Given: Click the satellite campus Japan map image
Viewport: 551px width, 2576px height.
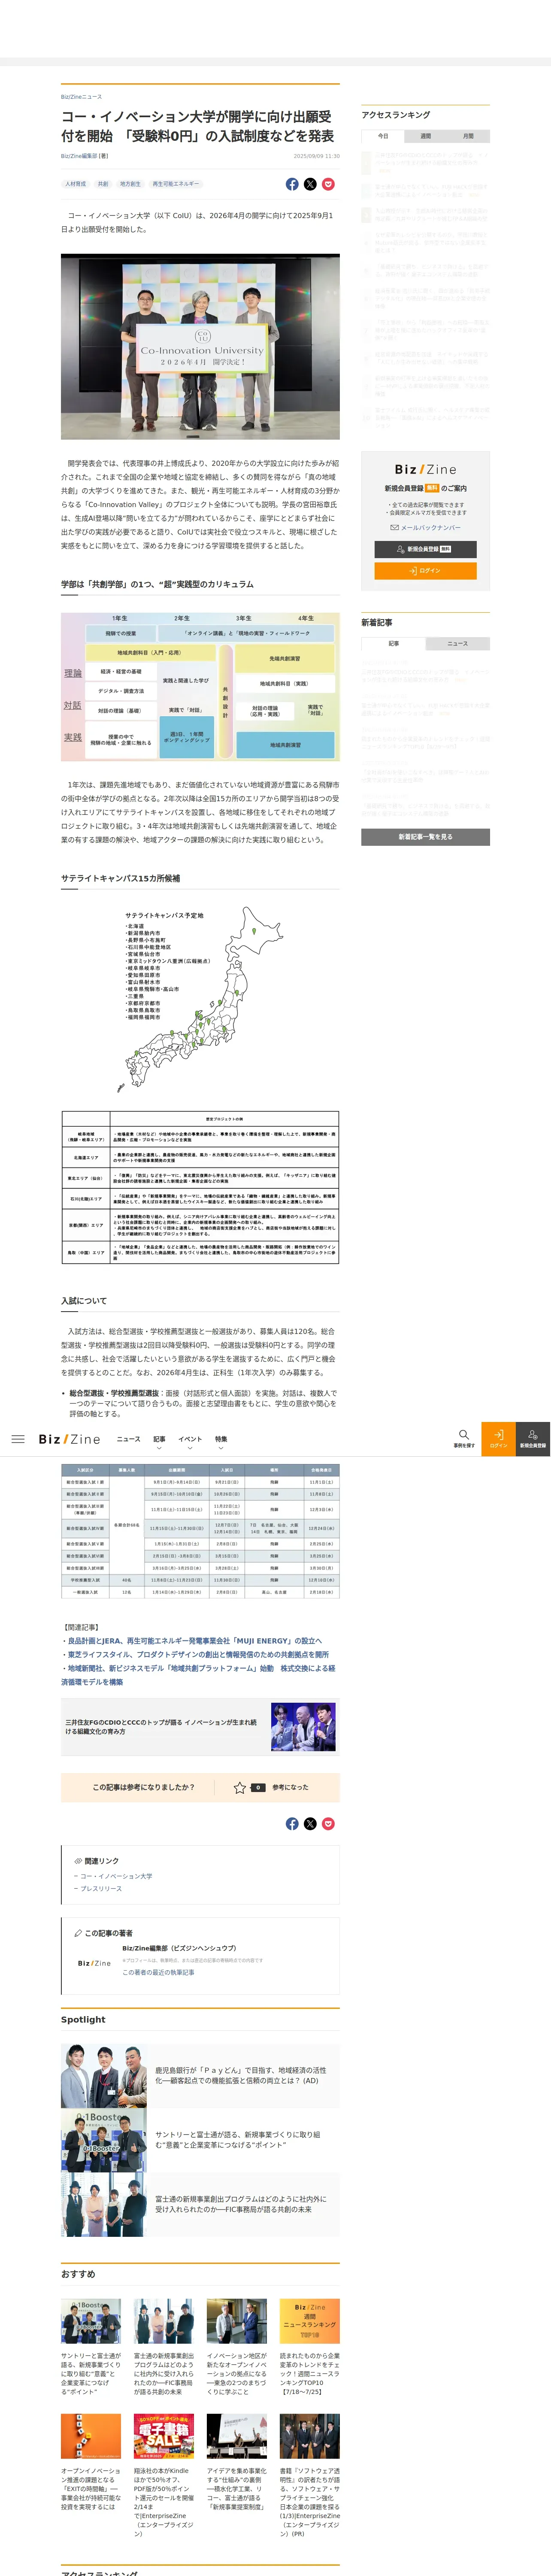Looking at the screenshot, I should point(200,1000).
